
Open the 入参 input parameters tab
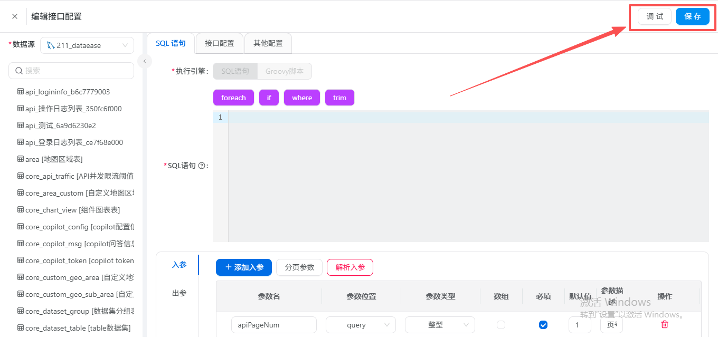pyautogui.click(x=179, y=265)
